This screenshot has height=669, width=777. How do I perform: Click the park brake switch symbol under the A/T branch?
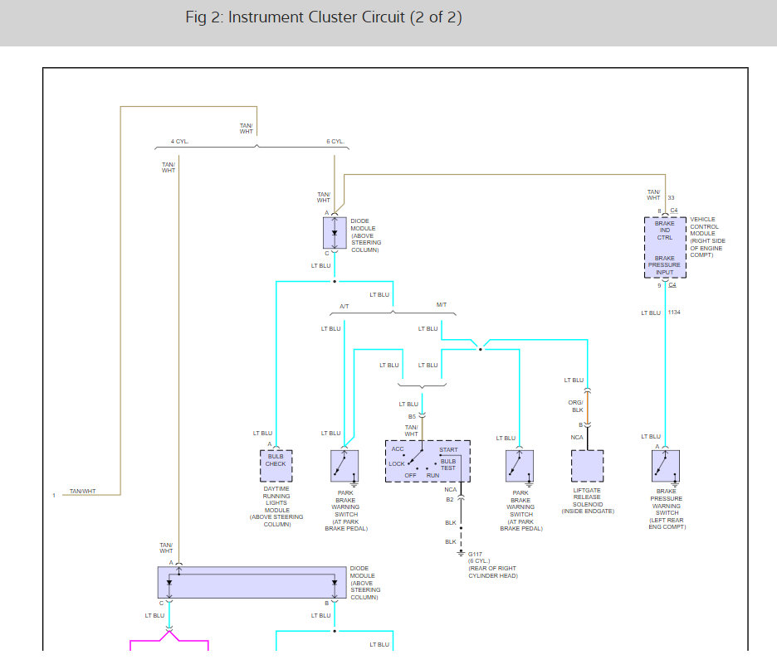pos(345,466)
